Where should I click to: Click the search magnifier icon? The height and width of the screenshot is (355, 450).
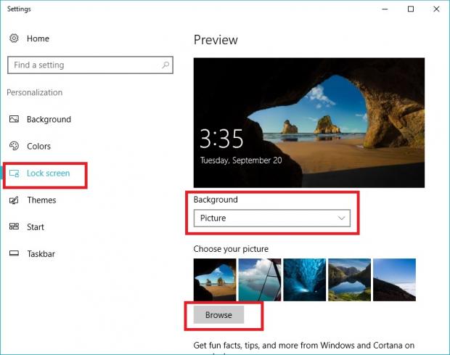click(166, 65)
